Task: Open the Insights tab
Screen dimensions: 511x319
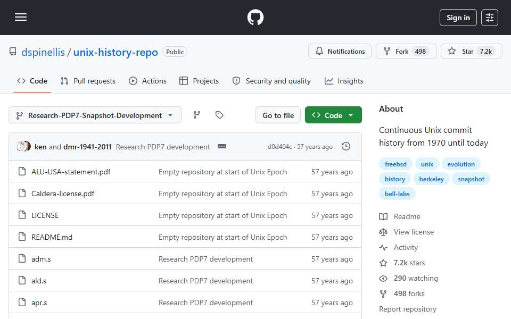Action: (344, 81)
